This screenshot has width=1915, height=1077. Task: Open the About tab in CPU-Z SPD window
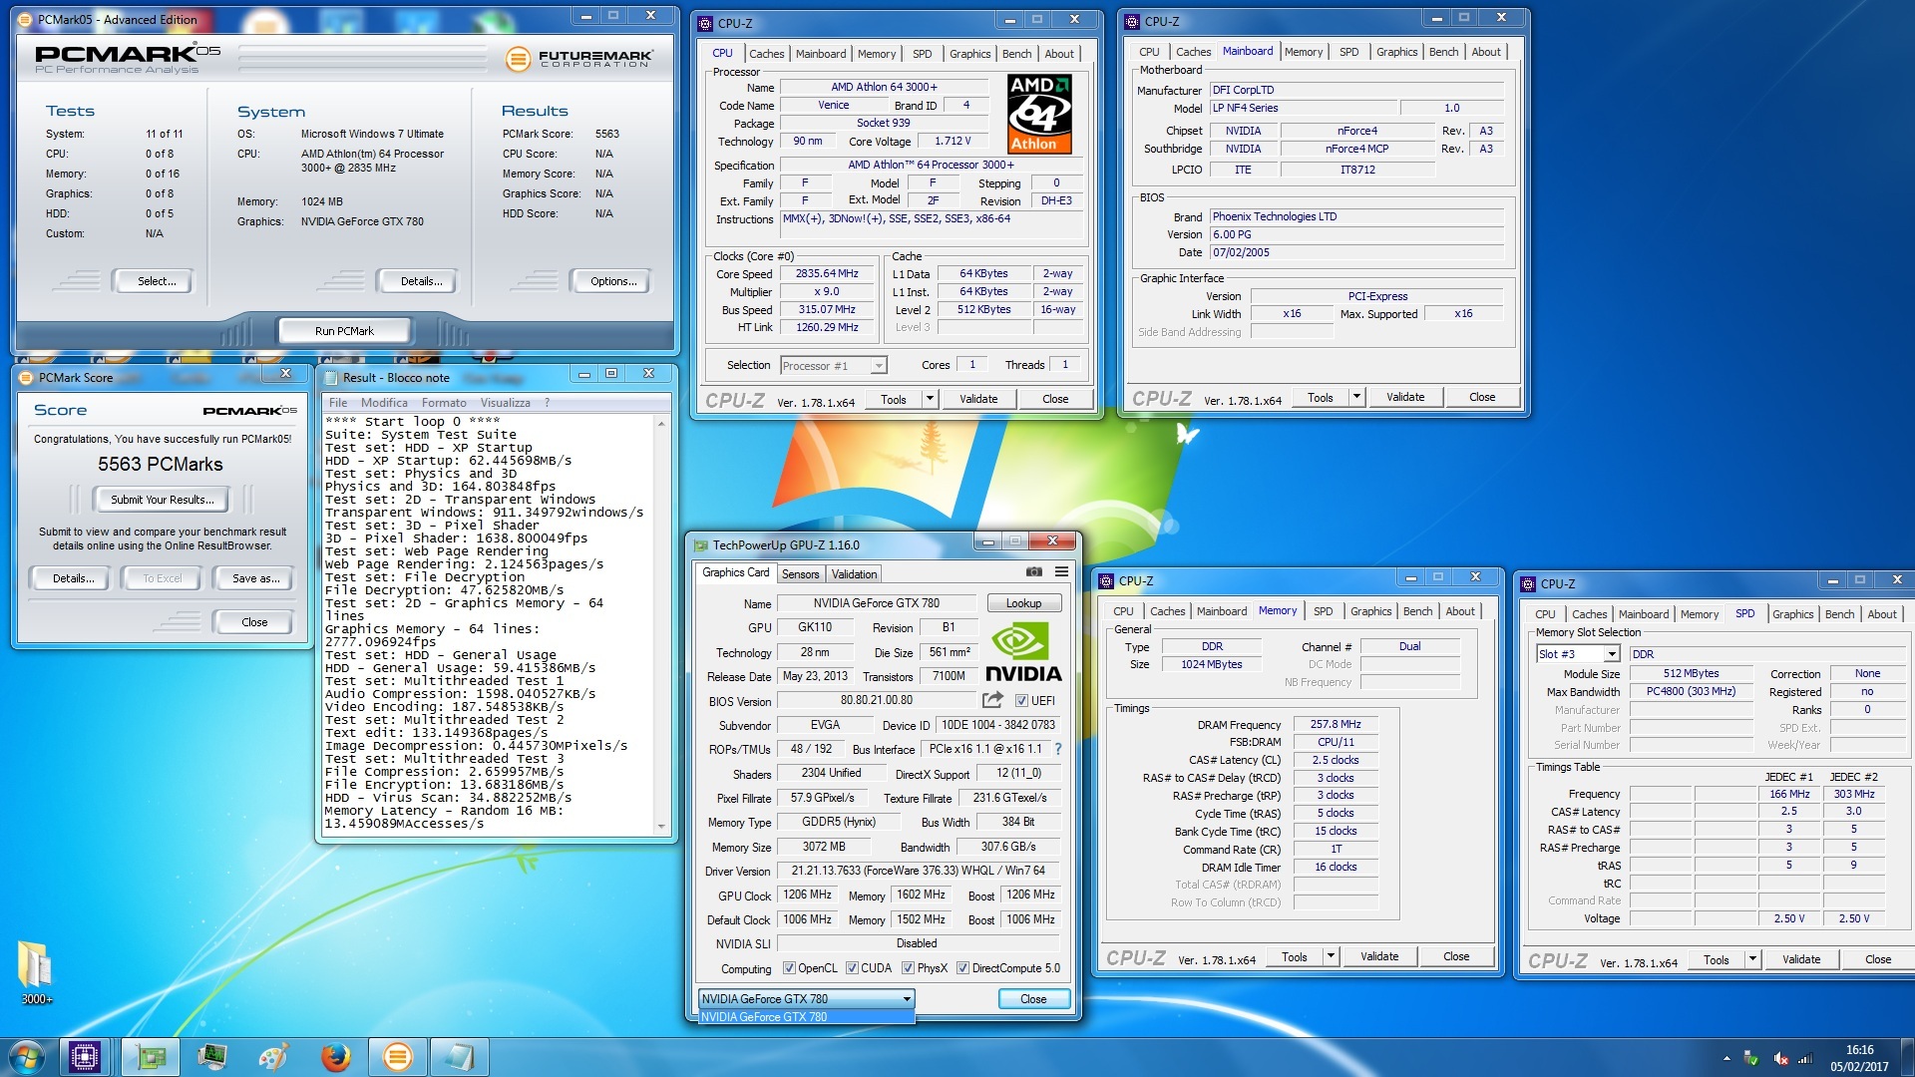point(1882,614)
